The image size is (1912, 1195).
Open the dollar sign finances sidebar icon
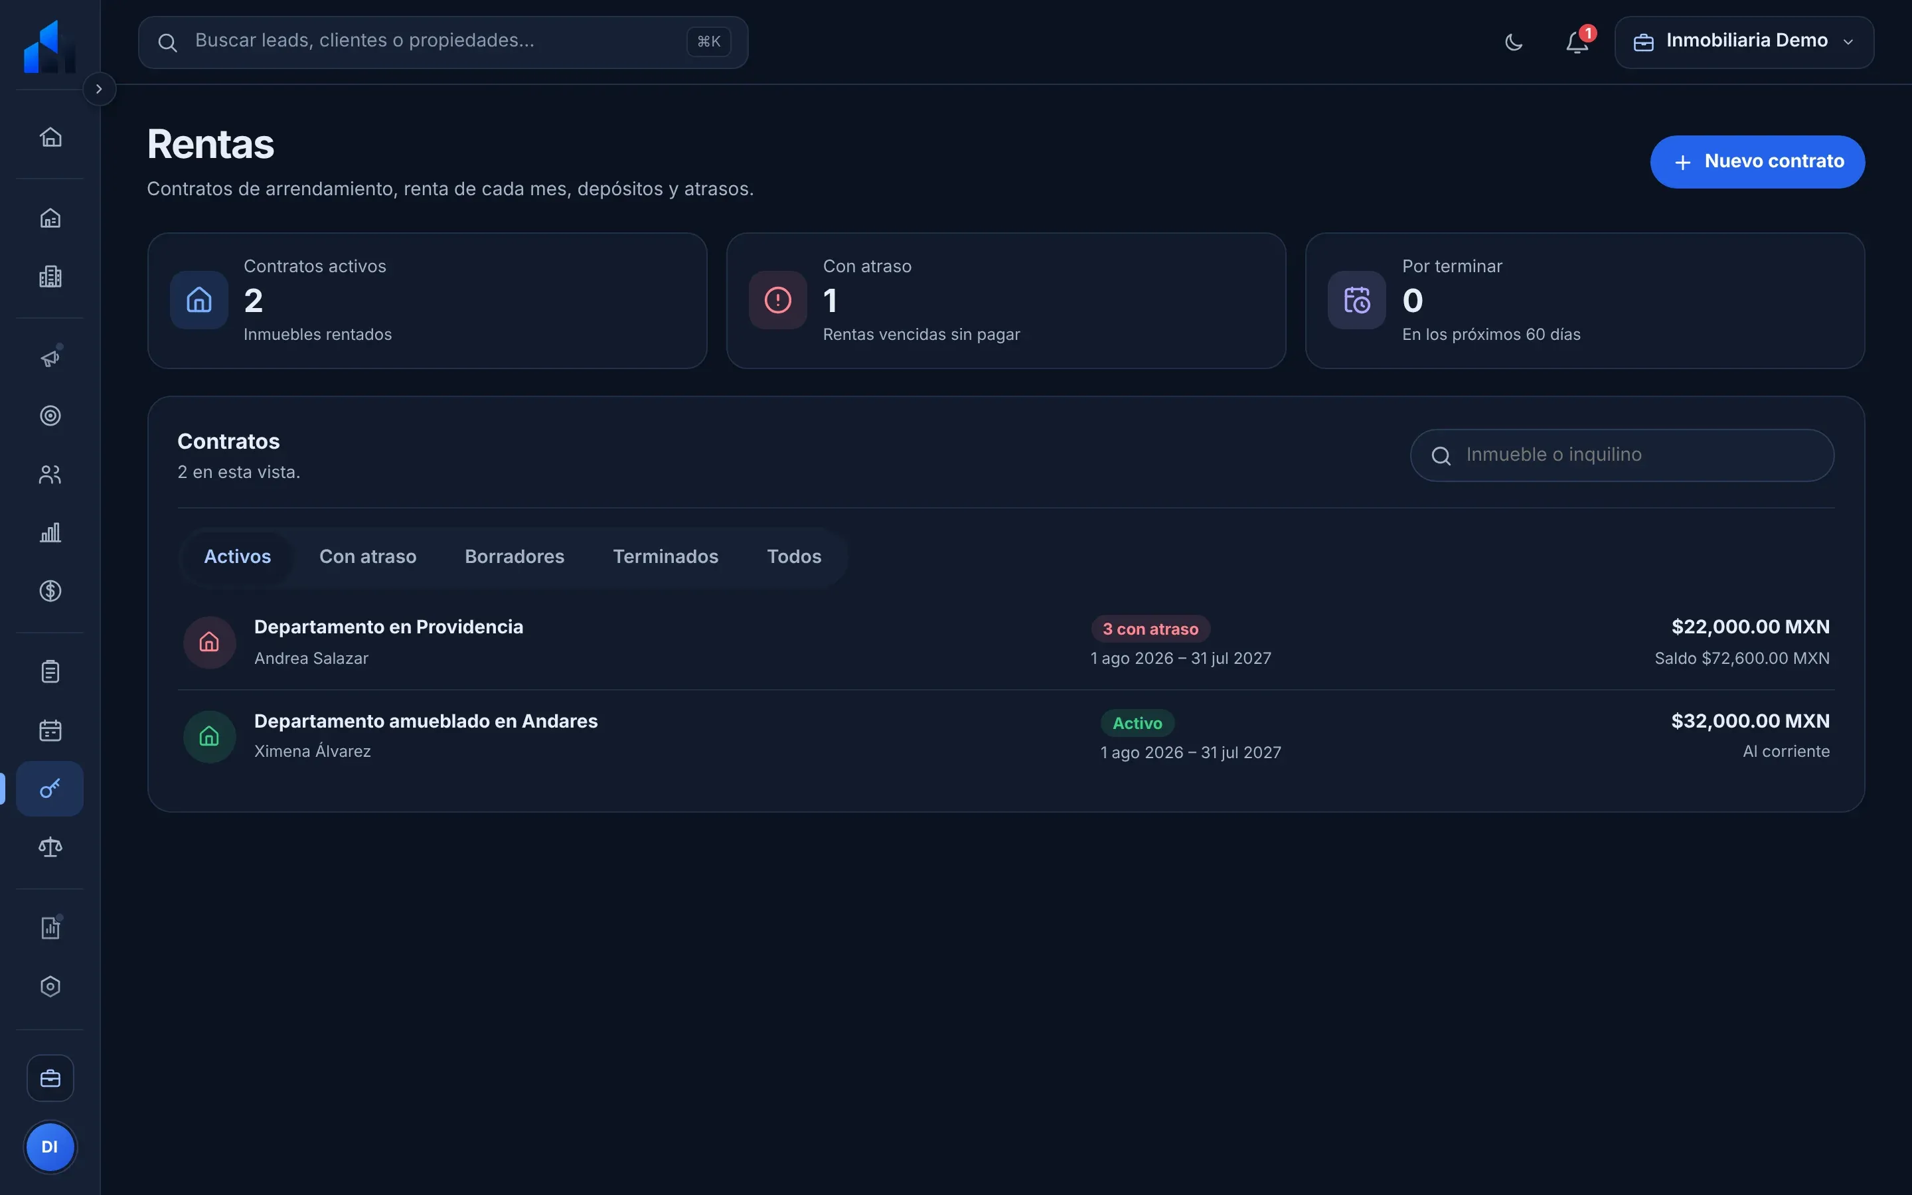50,591
